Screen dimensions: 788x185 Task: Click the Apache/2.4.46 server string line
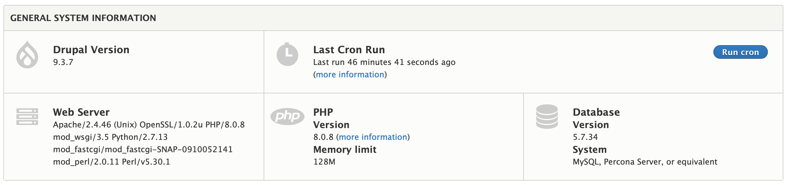(149, 125)
